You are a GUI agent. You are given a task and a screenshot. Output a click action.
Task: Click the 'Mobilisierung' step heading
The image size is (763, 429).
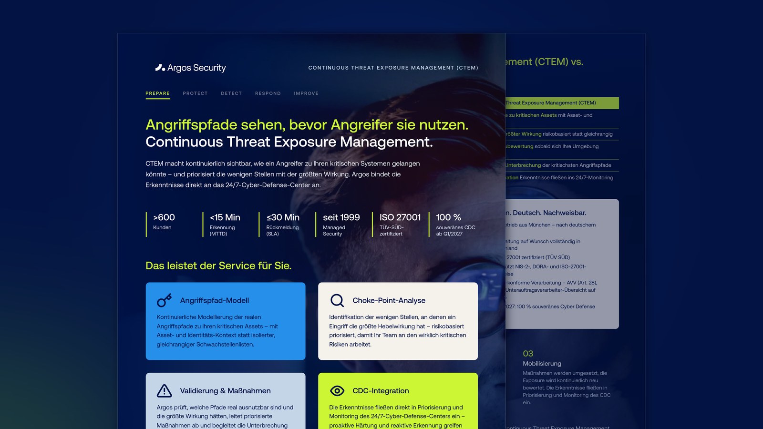(542, 364)
